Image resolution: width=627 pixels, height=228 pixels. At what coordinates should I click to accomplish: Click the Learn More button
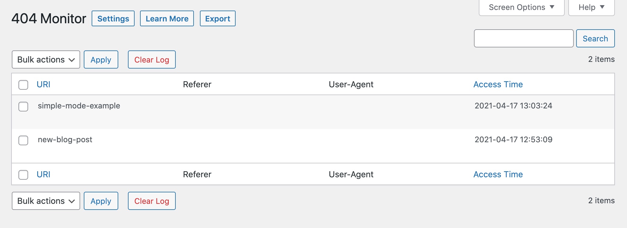[167, 19]
